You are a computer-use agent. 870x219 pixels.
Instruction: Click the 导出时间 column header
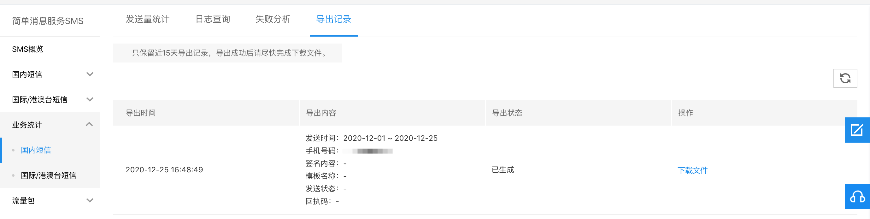(x=141, y=113)
